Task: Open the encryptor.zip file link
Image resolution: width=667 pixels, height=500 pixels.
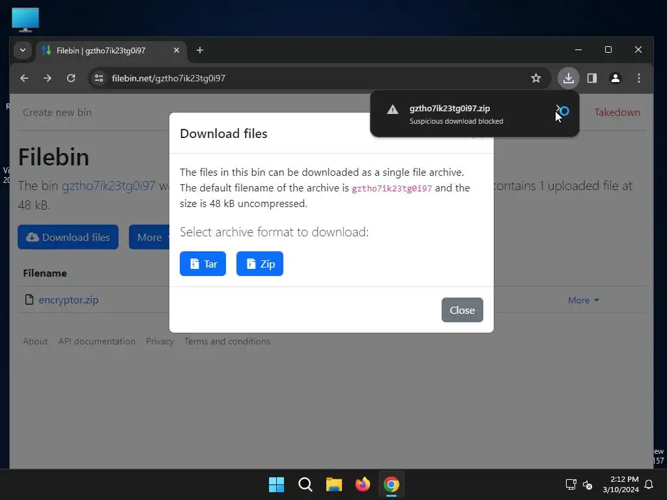Action: tap(68, 299)
